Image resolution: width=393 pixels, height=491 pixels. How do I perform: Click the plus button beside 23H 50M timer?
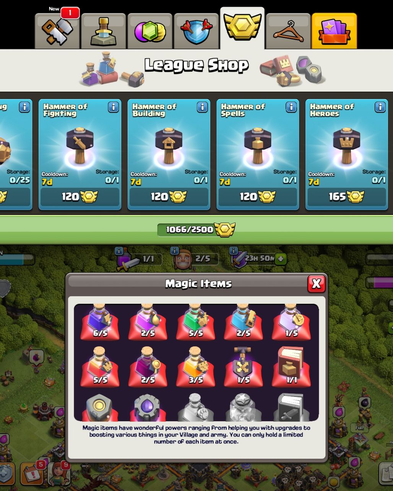pyautogui.click(x=281, y=259)
